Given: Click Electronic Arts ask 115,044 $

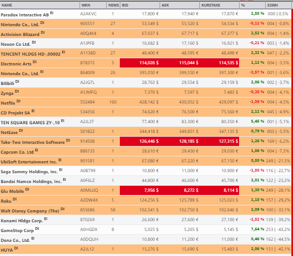Looking at the screenshot, I should click(189, 63).
